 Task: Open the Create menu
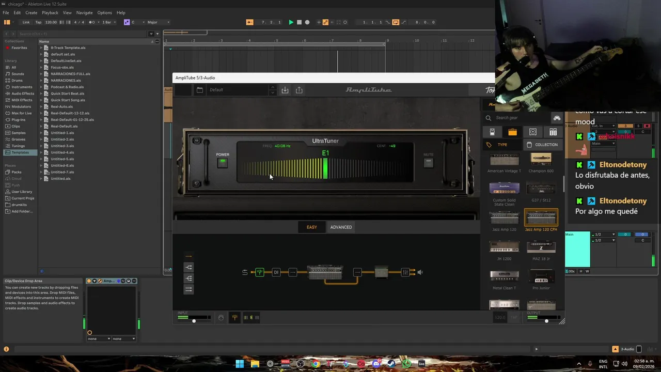pyautogui.click(x=31, y=12)
